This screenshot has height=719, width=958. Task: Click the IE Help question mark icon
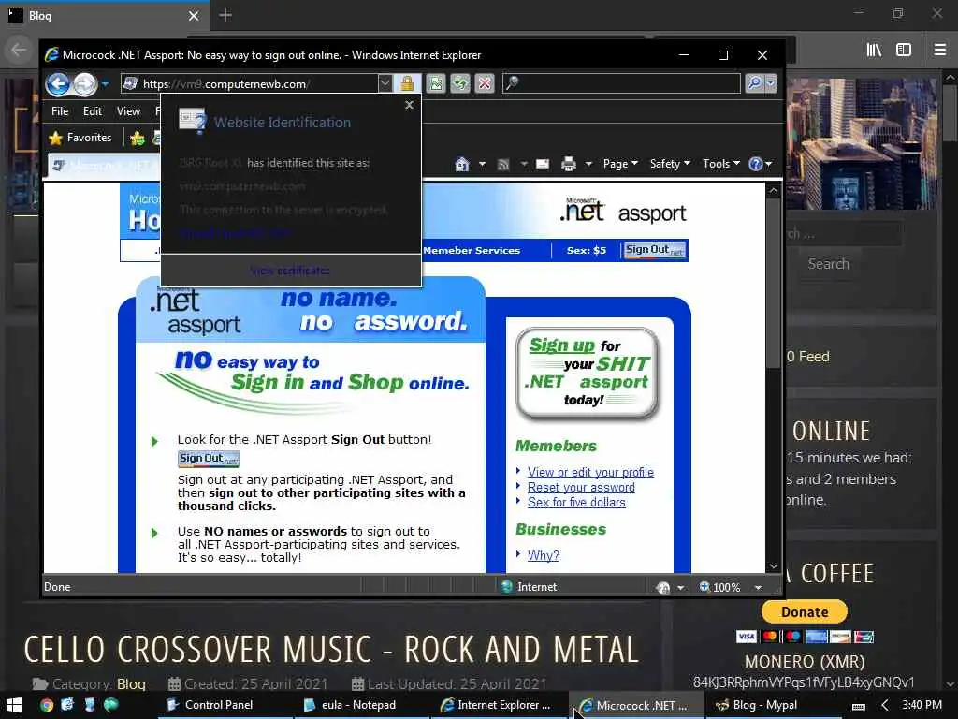point(756,164)
